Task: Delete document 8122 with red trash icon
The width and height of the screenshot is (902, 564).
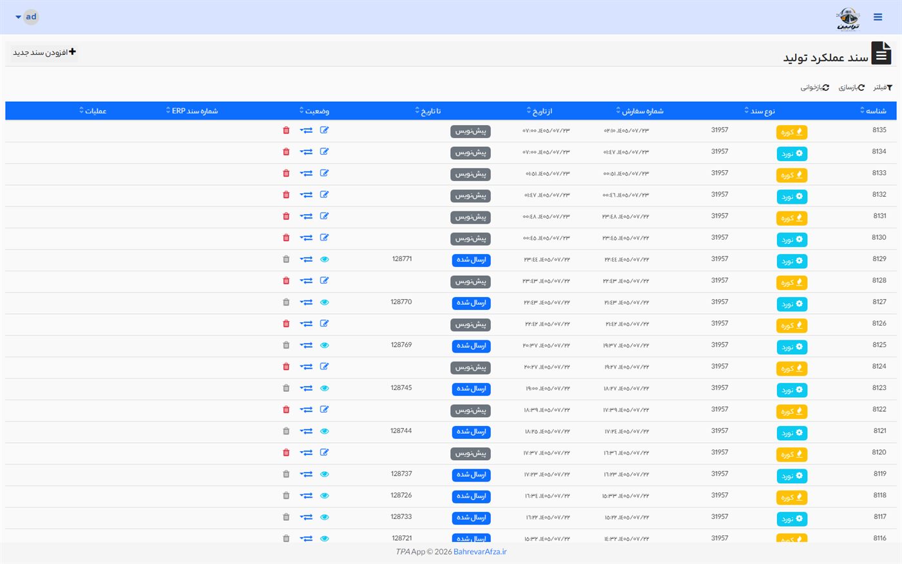Action: point(286,409)
